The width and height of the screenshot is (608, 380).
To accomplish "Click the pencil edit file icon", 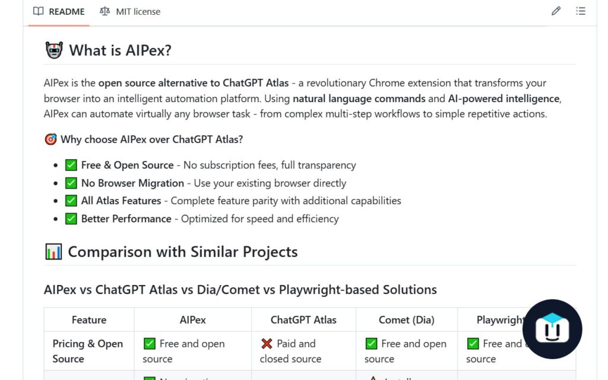I will pyautogui.click(x=556, y=11).
